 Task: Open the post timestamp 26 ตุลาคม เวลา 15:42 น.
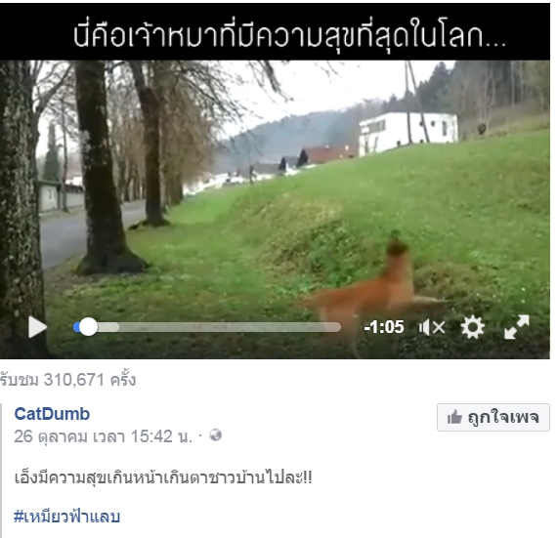pyautogui.click(x=103, y=436)
